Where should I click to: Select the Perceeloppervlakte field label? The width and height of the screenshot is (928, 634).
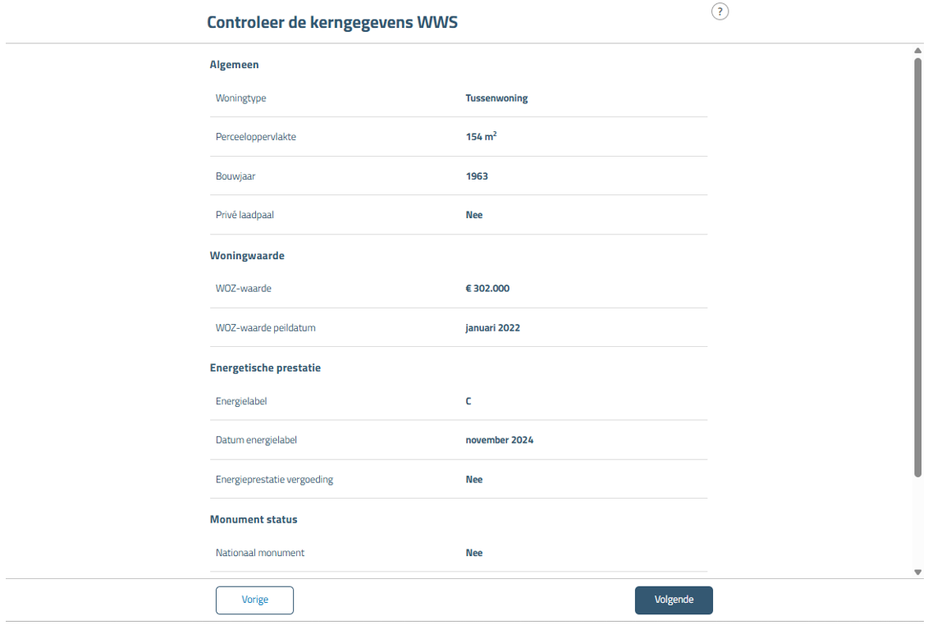click(256, 136)
